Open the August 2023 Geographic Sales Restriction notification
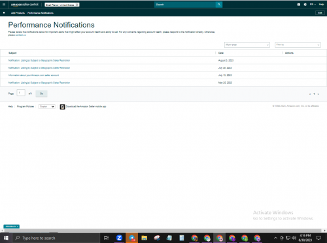 [39, 60]
